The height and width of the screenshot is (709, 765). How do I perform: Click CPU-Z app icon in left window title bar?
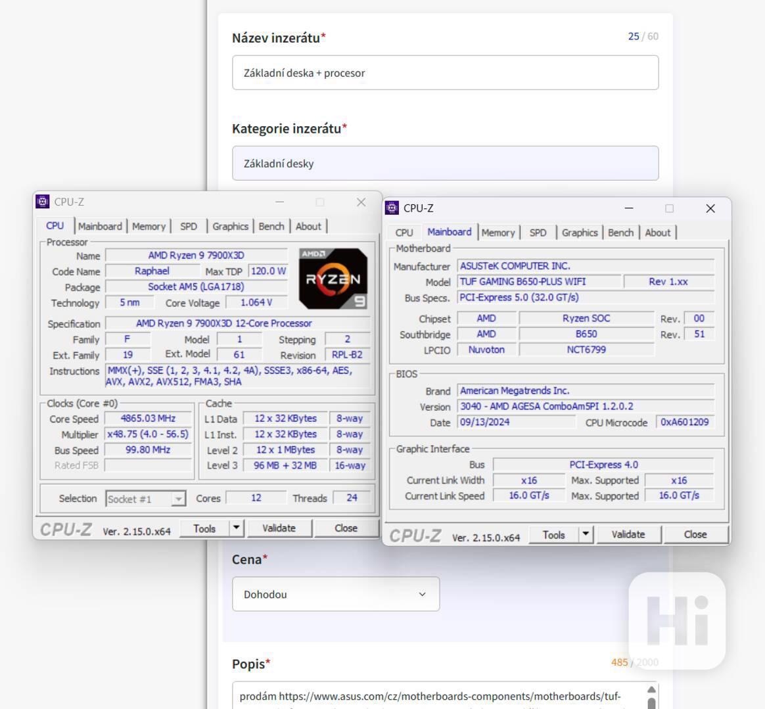[43, 202]
